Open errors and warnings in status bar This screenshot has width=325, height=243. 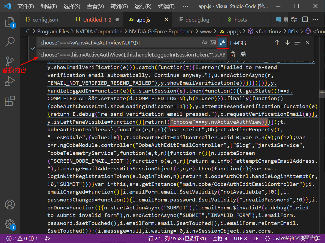22,238
